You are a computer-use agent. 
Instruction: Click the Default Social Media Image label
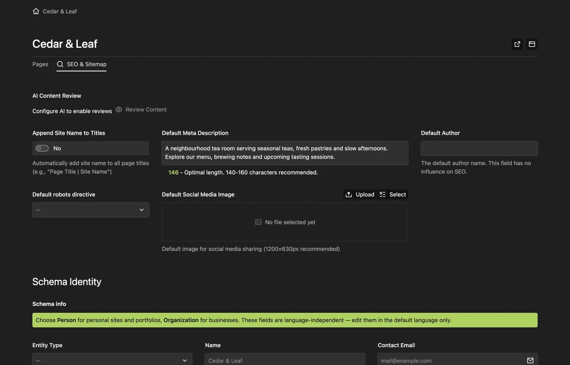198,195
